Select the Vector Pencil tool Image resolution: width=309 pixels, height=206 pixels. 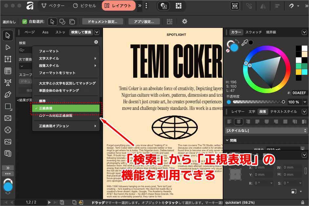click(x=8, y=94)
